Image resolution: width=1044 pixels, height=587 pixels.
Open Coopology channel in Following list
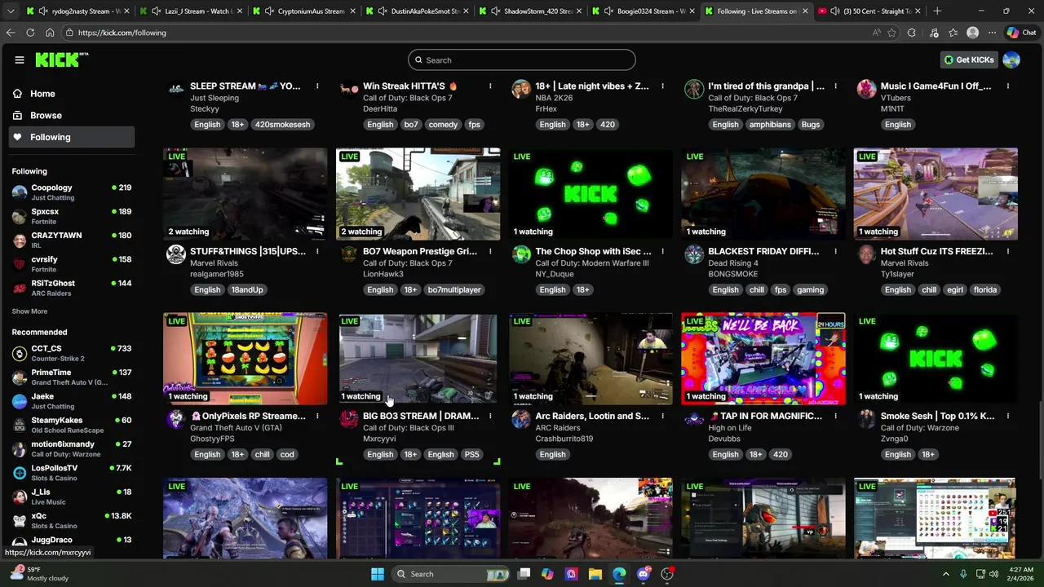pyautogui.click(x=72, y=192)
